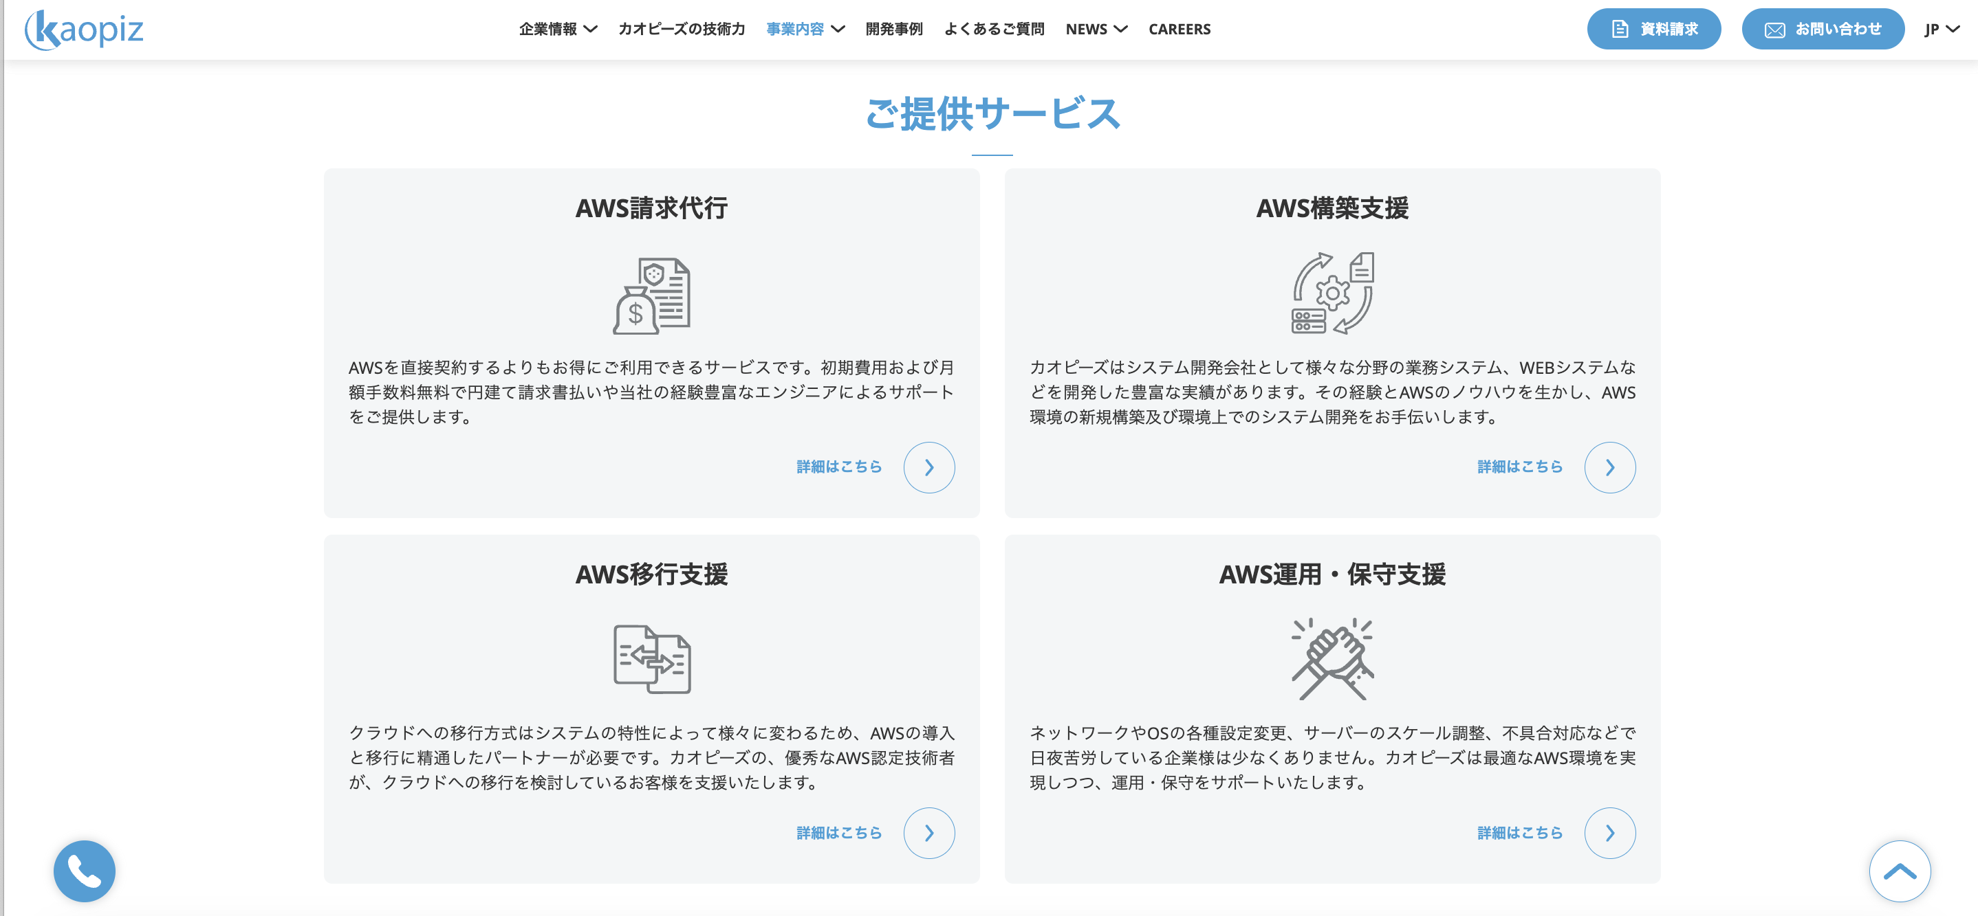
Task: Click the AWS構築支援 gear cycle icon
Action: 1332,293
